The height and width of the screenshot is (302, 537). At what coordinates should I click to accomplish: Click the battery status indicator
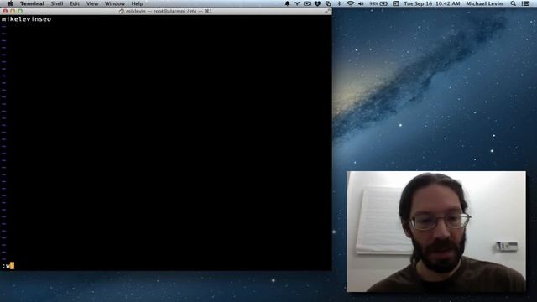378,3
